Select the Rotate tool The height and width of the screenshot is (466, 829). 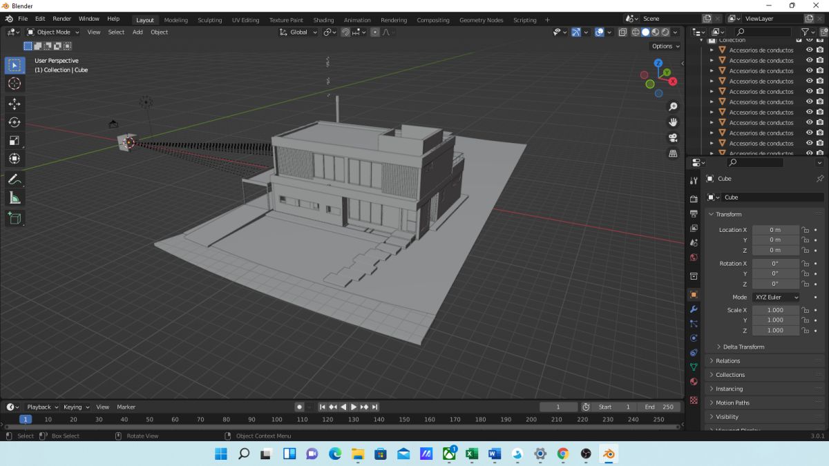tap(15, 122)
